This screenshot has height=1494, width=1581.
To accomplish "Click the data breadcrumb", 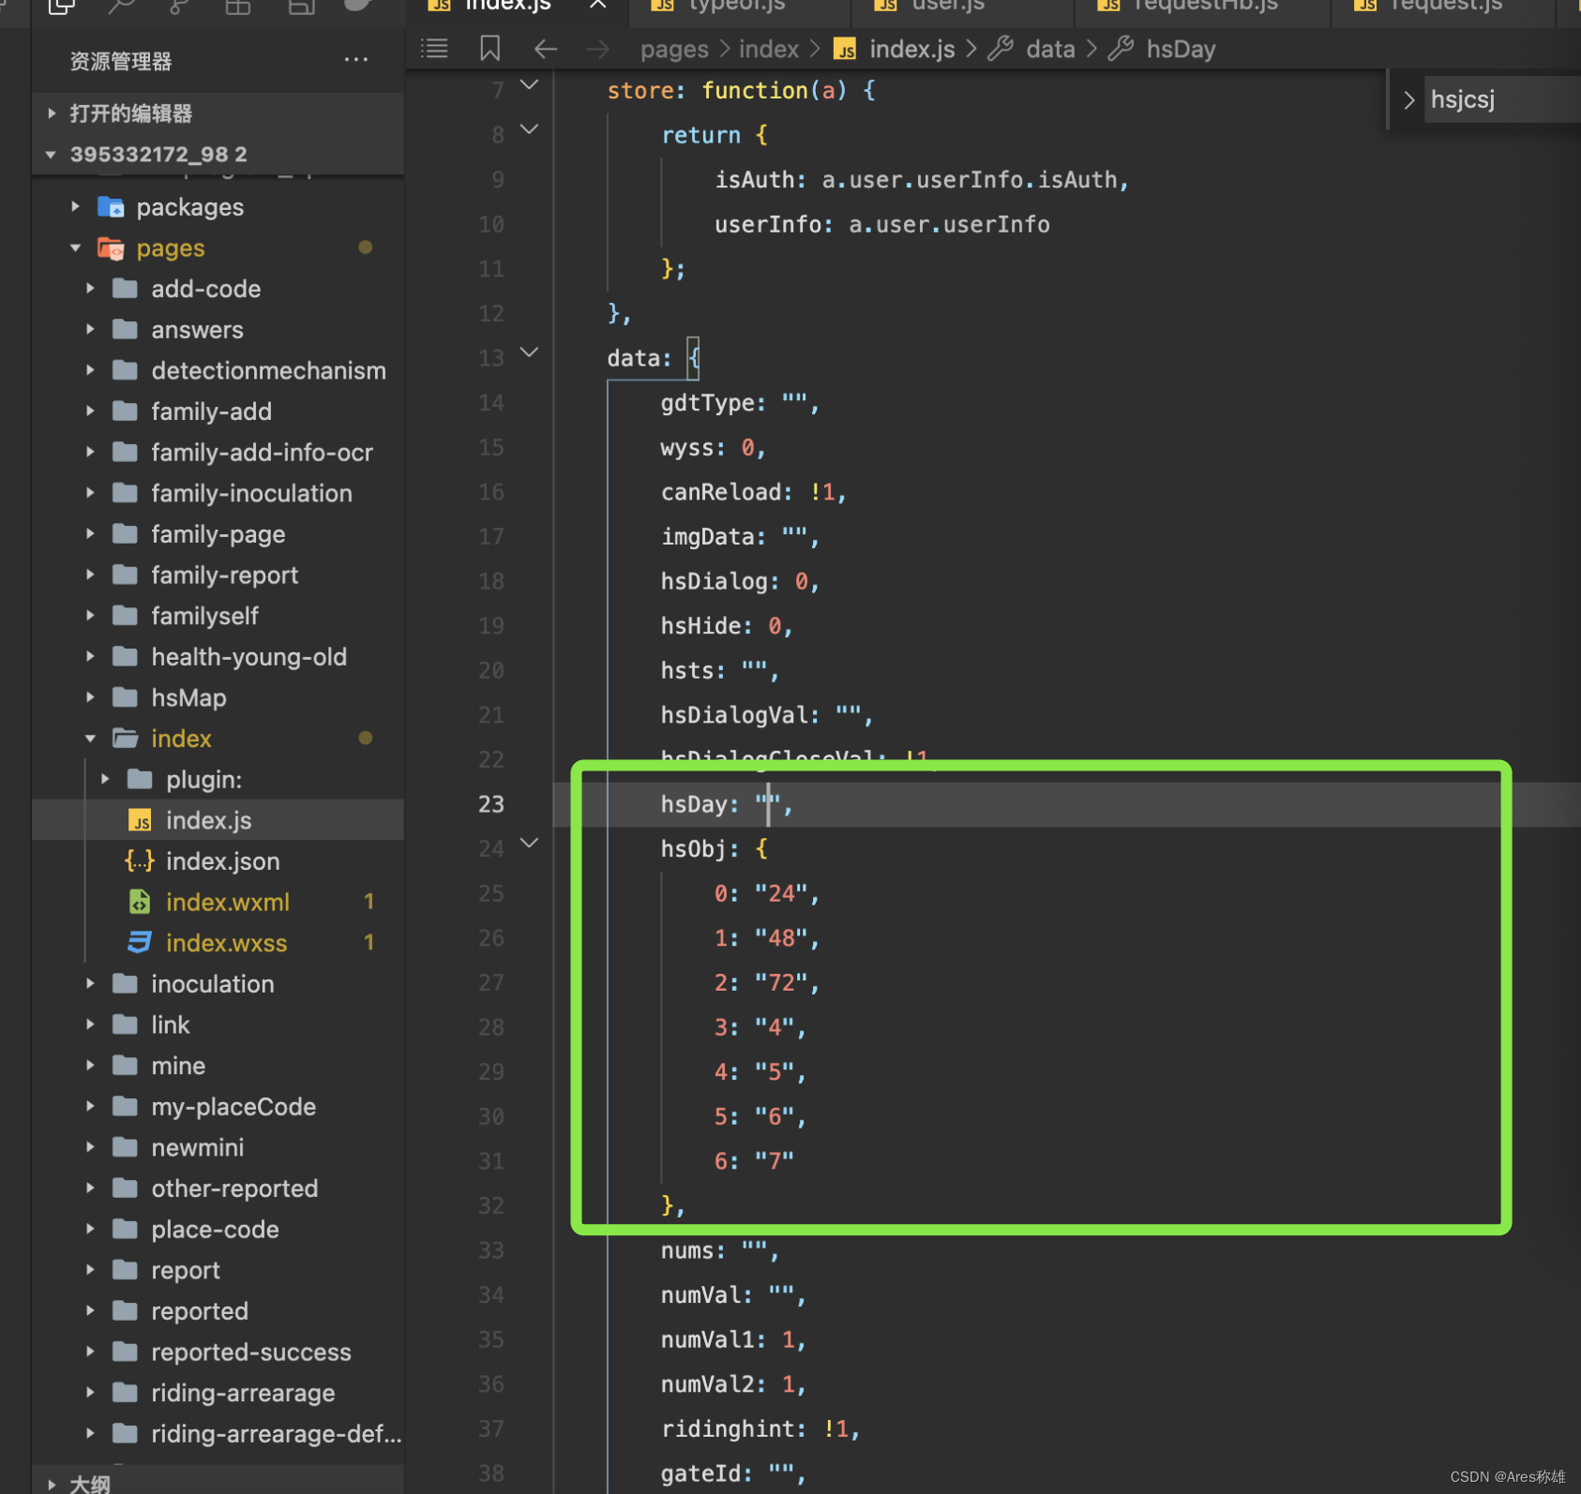I will click(1050, 50).
